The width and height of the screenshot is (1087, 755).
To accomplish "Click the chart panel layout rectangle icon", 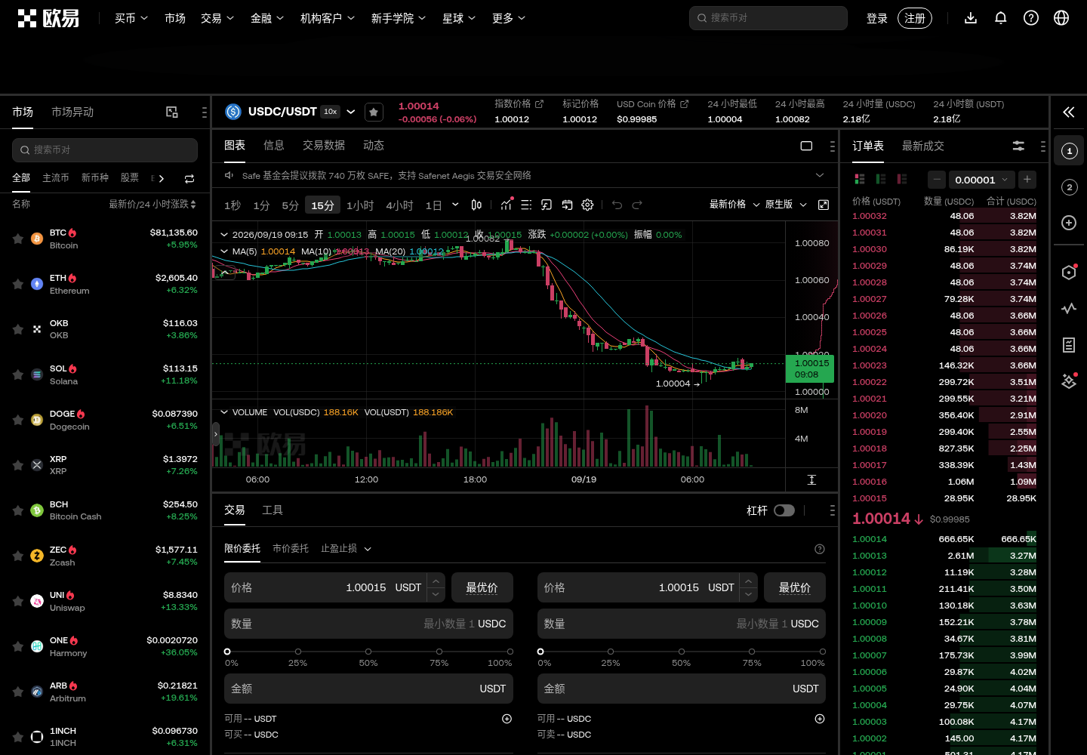I will (x=806, y=146).
